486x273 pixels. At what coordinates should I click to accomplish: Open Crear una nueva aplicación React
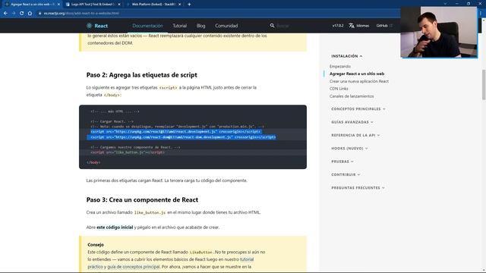tap(359, 81)
